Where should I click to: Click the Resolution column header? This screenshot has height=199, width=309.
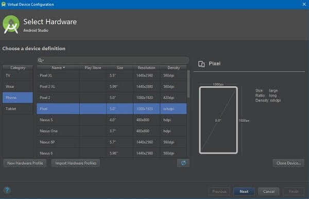[x=146, y=68]
